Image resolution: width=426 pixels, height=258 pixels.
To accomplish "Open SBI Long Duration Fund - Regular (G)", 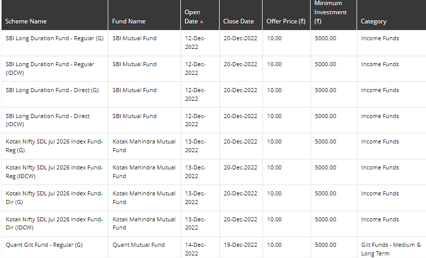I will coord(55,39).
